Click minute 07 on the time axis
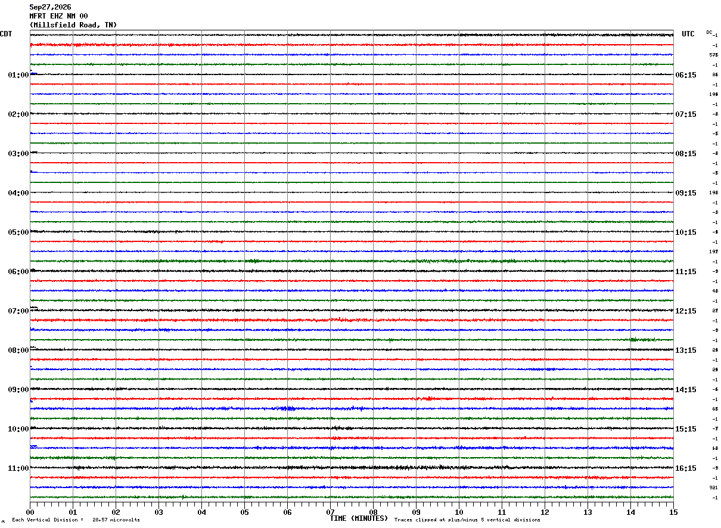Viewport: 721px width, 528px height. tap(330, 512)
